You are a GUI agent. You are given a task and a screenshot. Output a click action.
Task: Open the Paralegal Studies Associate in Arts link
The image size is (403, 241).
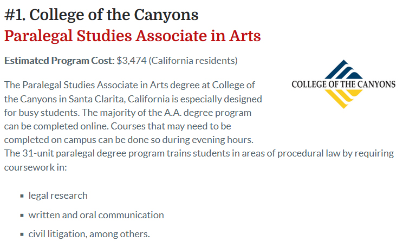(133, 36)
